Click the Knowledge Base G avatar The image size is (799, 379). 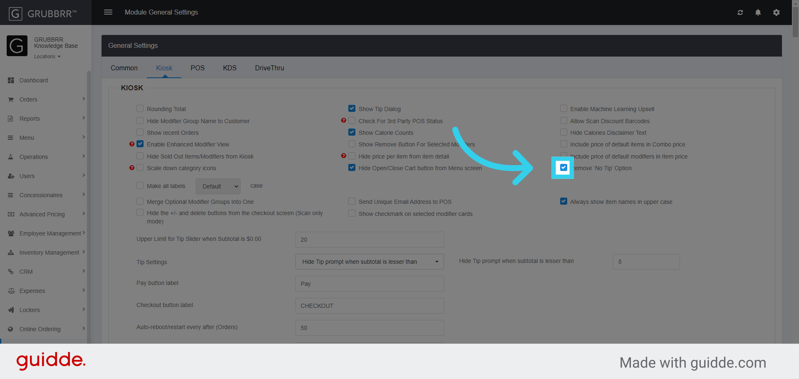coord(17,46)
